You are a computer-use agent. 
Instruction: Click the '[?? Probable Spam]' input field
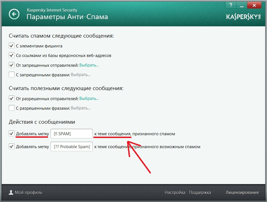pos(72,146)
